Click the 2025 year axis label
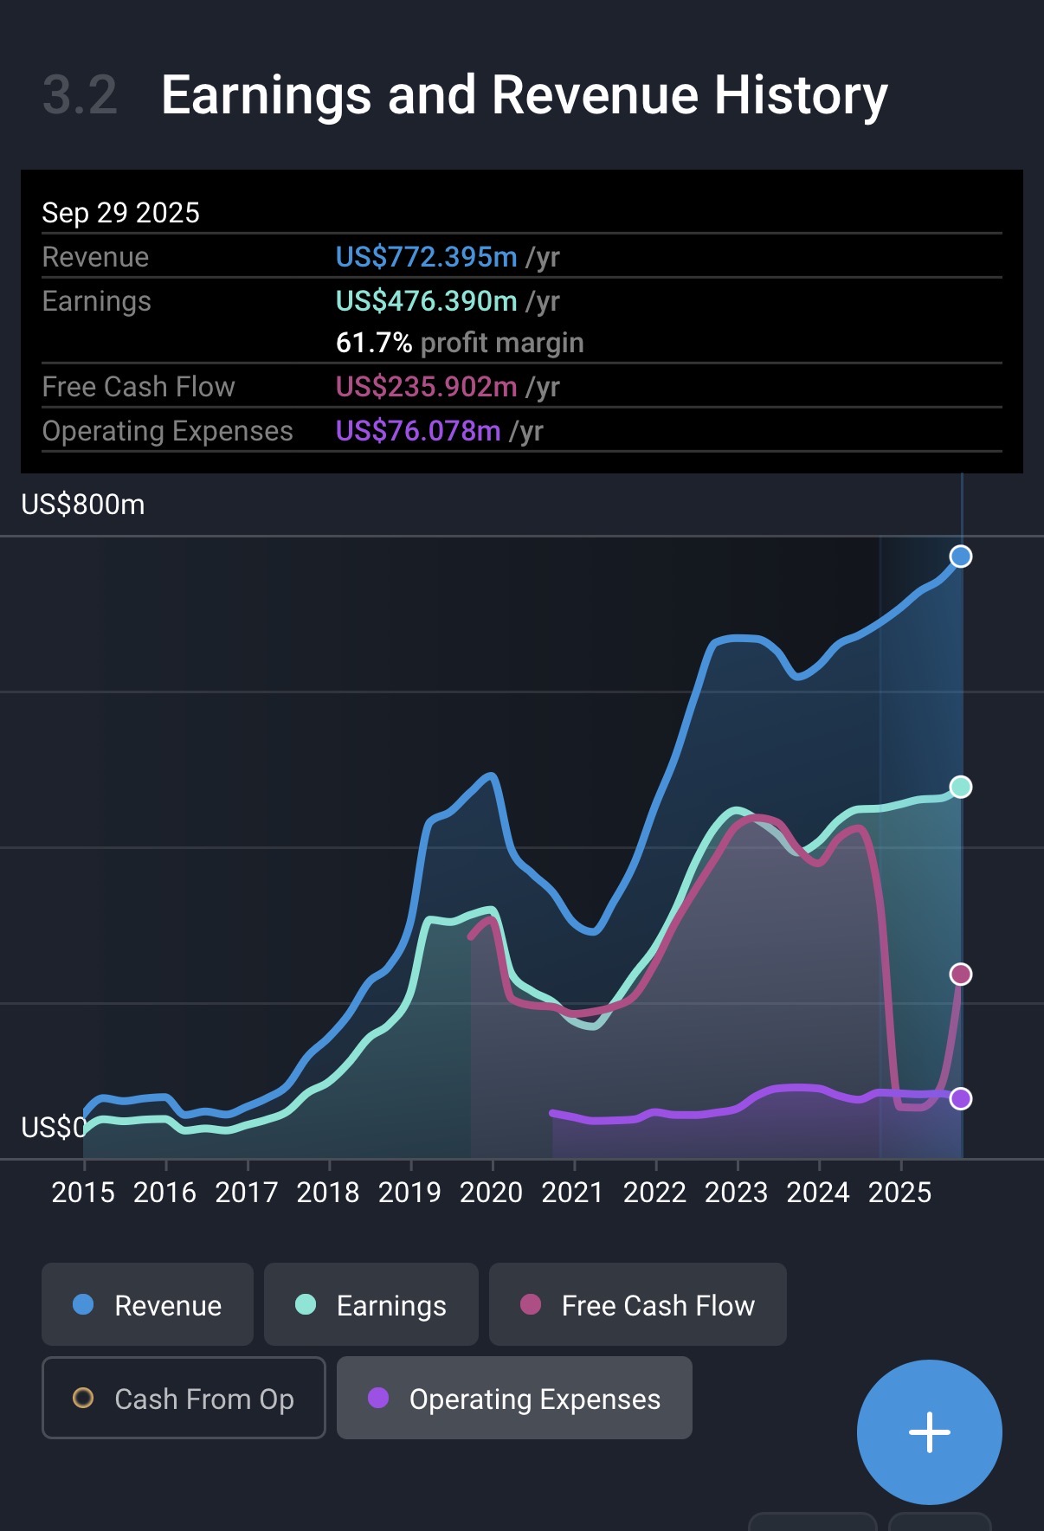 click(x=899, y=1193)
